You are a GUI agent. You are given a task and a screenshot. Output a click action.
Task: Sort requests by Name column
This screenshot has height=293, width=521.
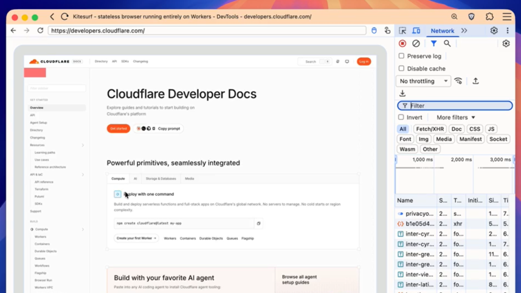(416, 201)
